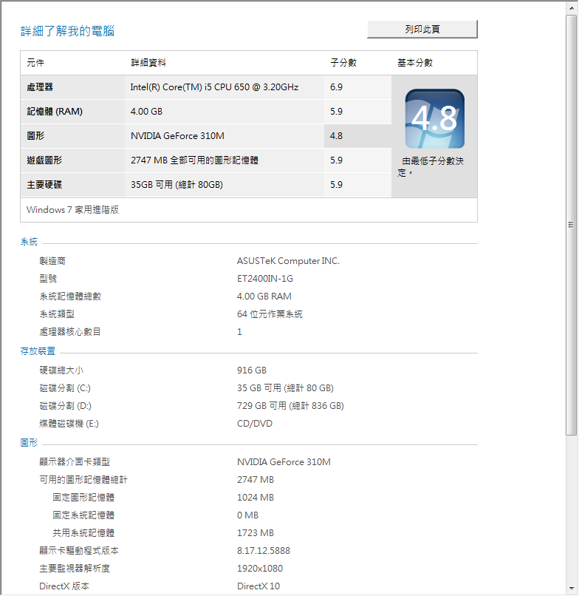Click the 1024 MB dedicated memory value
This screenshot has height=596, width=579.
pyautogui.click(x=256, y=498)
